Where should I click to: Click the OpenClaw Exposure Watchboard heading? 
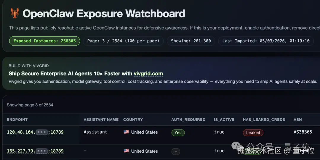point(104,14)
